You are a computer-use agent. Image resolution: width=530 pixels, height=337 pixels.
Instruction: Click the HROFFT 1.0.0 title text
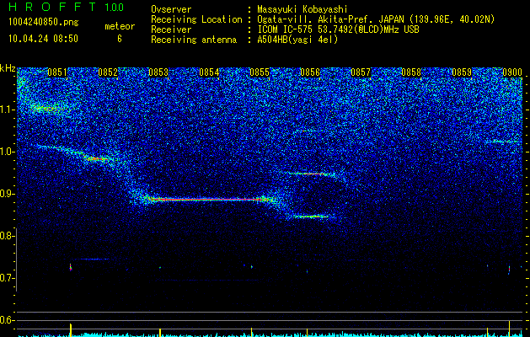coord(67,7)
